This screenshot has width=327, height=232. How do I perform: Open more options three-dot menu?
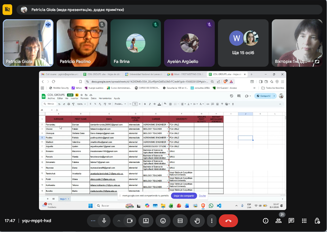click(x=212, y=221)
